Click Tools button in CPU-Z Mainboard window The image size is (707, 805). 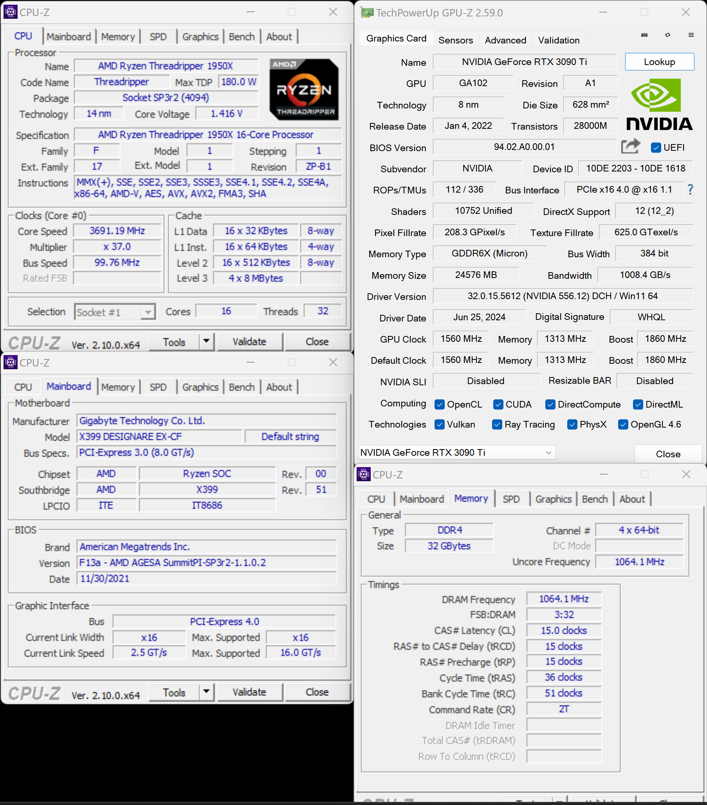174,692
